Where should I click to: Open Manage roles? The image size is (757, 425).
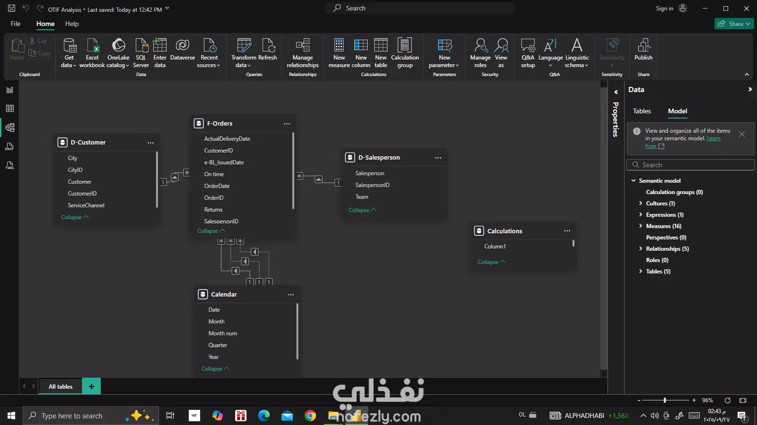coord(481,53)
